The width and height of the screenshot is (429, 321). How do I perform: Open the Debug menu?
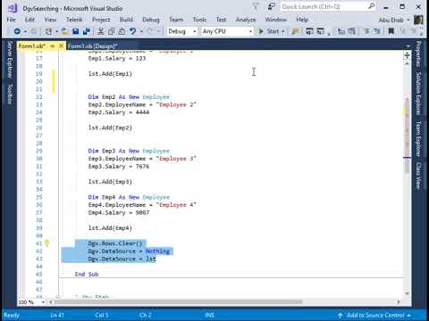pos(151,20)
